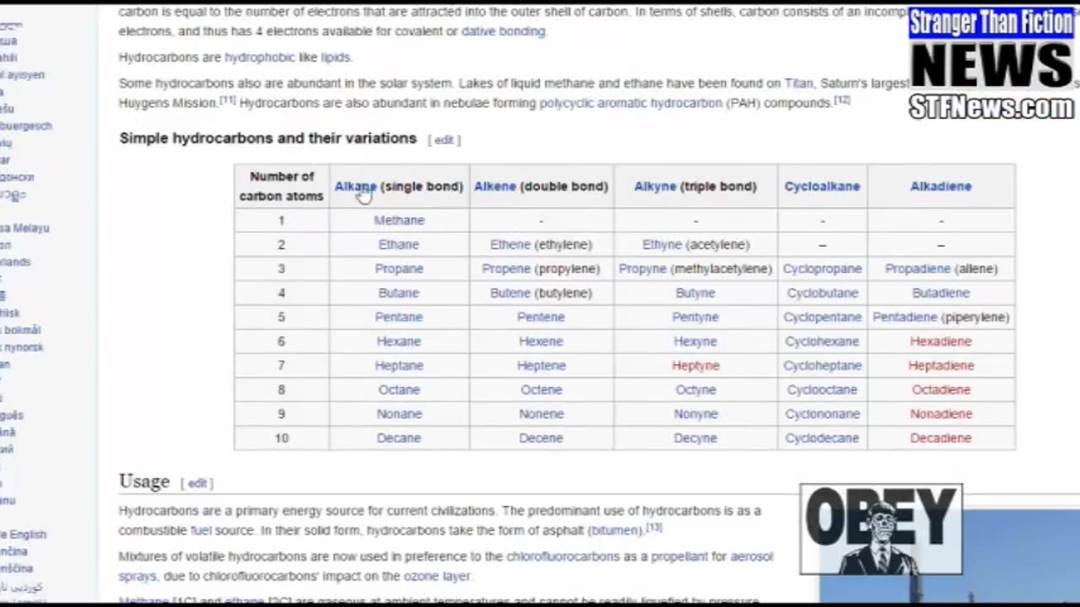Edit the Simple hydrocarbons section
The height and width of the screenshot is (607, 1080).
(444, 140)
